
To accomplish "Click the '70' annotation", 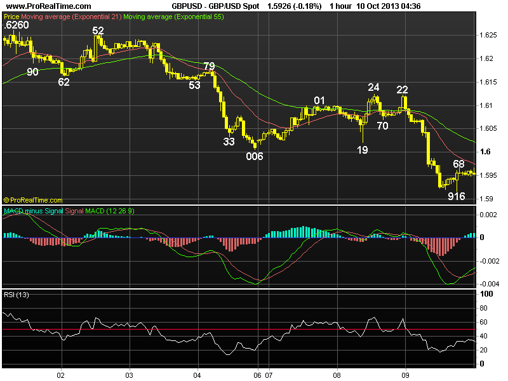I will click(383, 126).
